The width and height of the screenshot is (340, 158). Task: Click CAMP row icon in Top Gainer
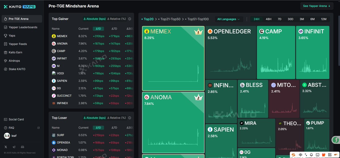[54, 51]
